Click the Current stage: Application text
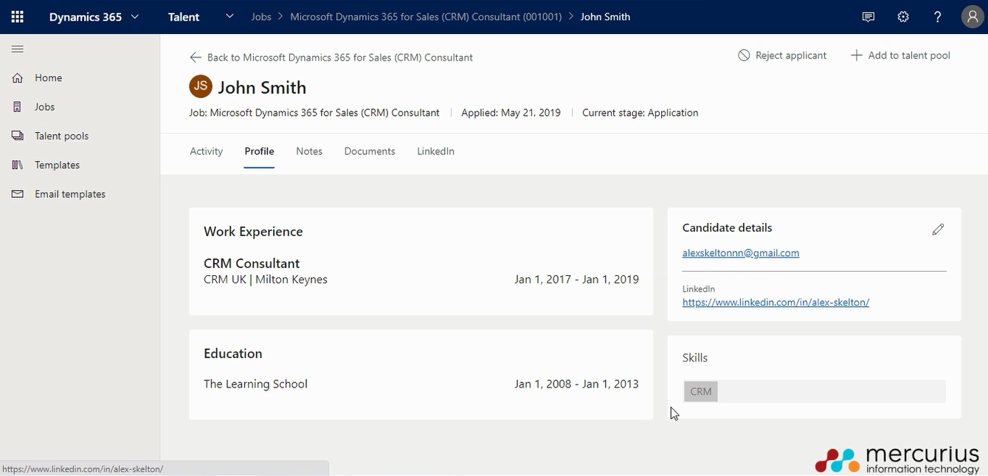Viewport: 988px width, 476px height. pyautogui.click(x=640, y=113)
